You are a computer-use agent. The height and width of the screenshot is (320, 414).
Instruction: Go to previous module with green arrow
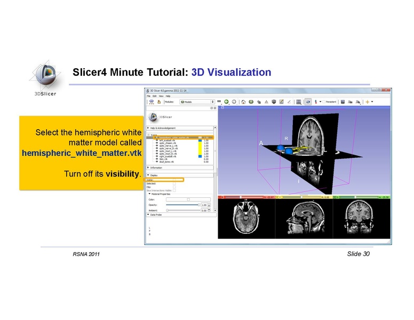(226, 102)
